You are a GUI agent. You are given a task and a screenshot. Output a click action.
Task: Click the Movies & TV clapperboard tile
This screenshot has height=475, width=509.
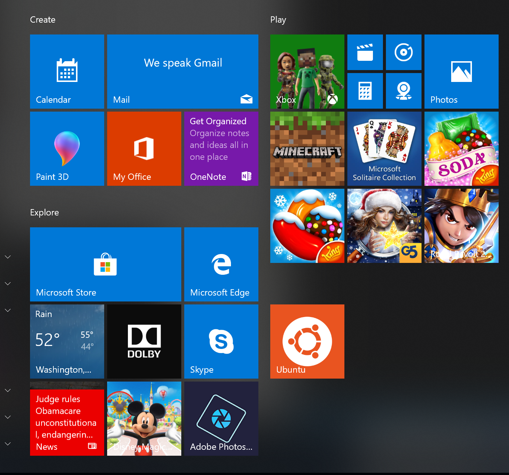[x=365, y=52]
